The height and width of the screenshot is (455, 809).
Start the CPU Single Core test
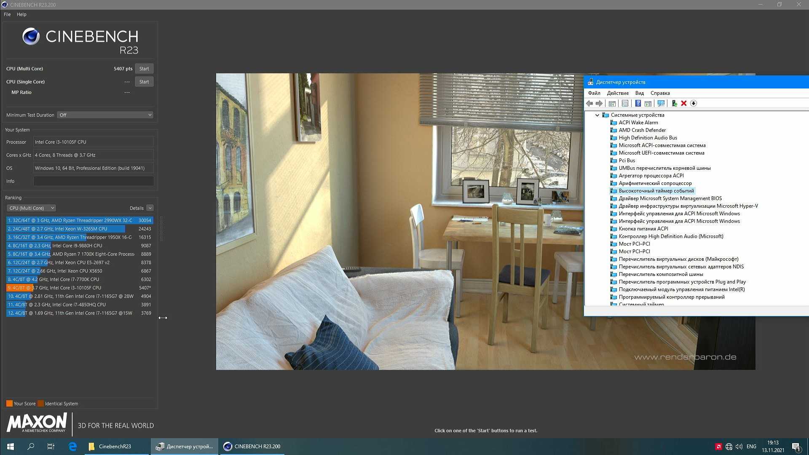(144, 82)
